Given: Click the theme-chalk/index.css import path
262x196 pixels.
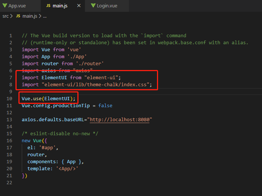Looking at the screenshot, I should point(95,84).
